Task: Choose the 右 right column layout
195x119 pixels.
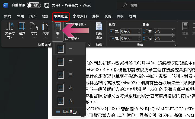Action: 69,101
